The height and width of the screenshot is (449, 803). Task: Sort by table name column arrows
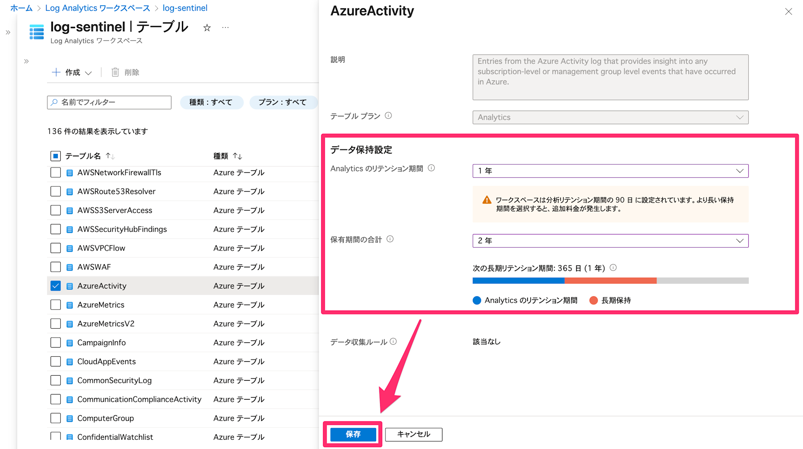click(x=110, y=156)
